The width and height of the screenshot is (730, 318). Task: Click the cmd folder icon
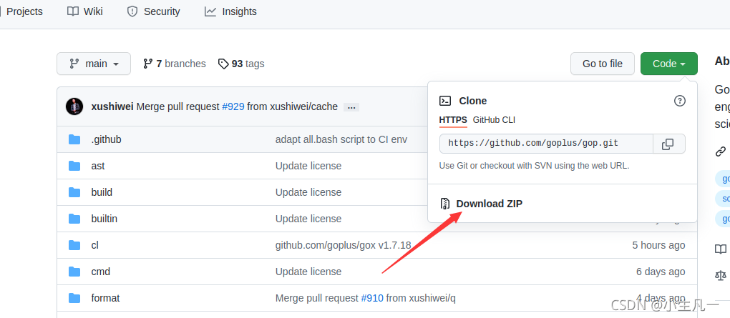[74, 272]
